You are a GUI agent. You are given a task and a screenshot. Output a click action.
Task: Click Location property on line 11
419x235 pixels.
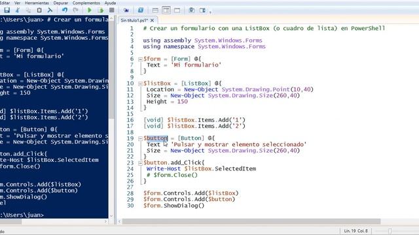[160, 89]
